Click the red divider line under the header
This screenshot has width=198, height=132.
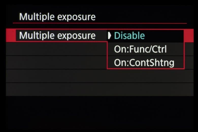pos(100,23)
